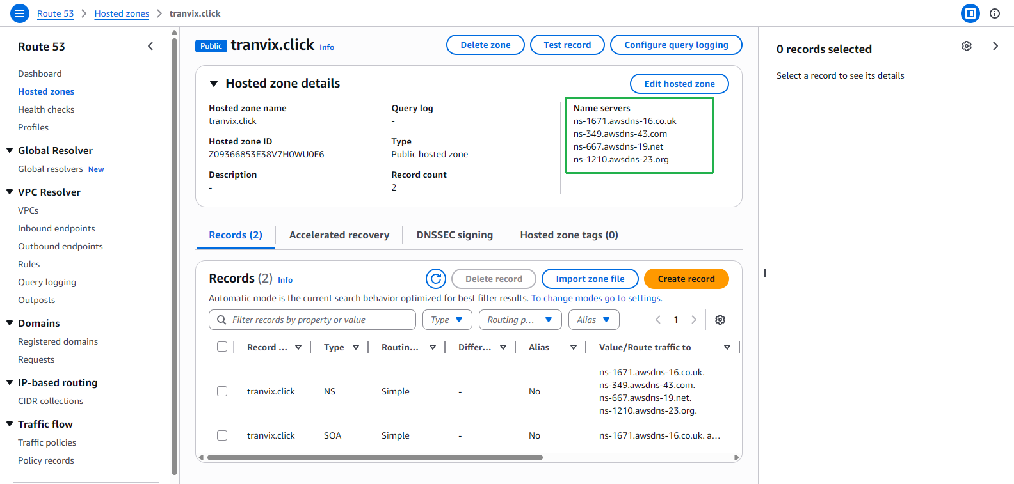This screenshot has width=1014, height=484.
Task: Open Registered domains in sidebar
Action: 58,341
